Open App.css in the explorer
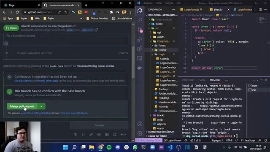The height and width of the screenshot is (152, 270). point(161,124)
